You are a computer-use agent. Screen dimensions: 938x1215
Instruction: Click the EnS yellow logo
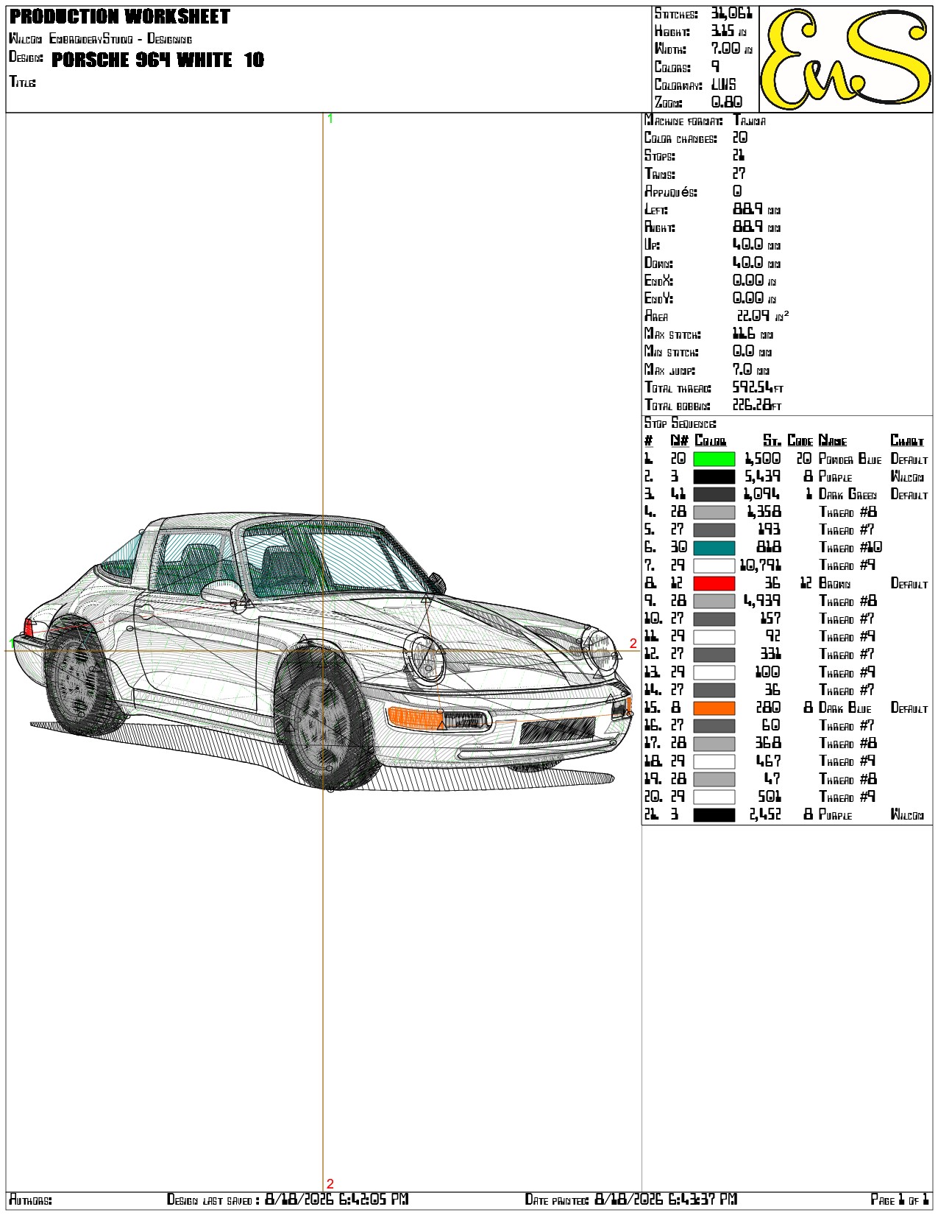(845, 59)
